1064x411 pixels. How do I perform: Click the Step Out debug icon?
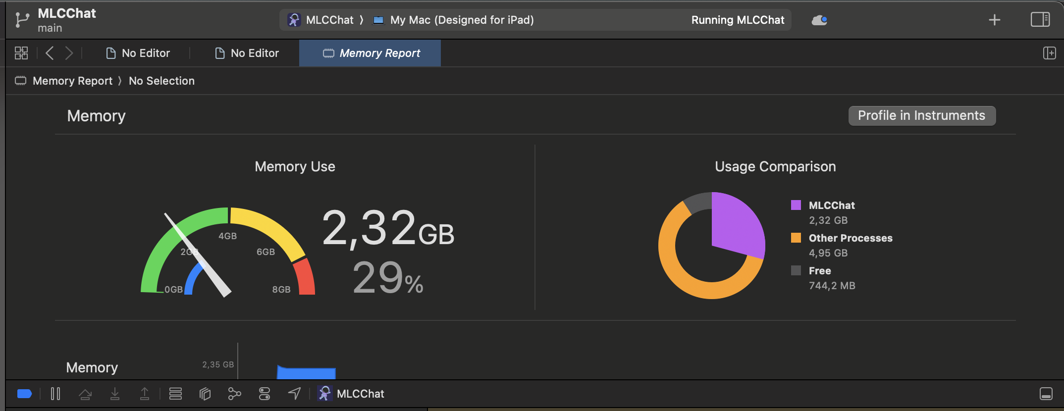145,394
